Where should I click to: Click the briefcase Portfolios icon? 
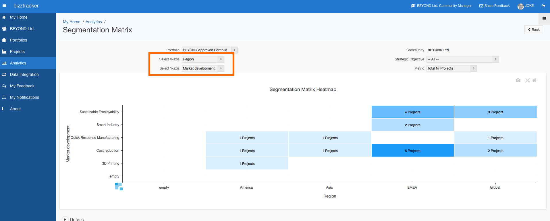pos(4,40)
